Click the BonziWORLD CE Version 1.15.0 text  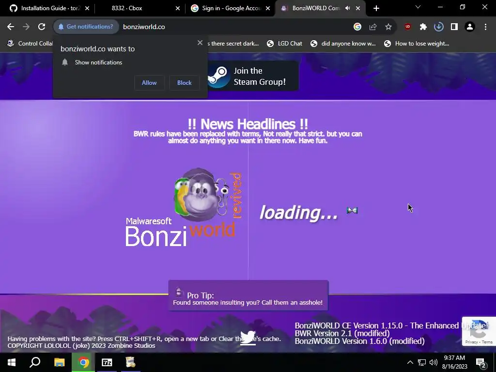(391, 325)
